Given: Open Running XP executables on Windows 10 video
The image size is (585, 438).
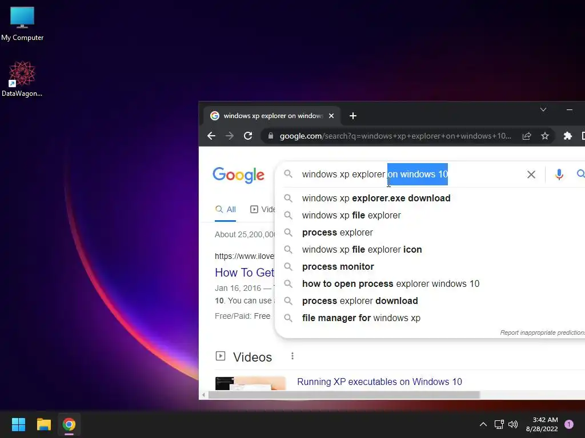Looking at the screenshot, I should click(x=379, y=382).
